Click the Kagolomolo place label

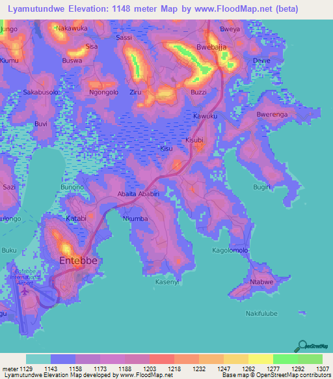pos(230,251)
